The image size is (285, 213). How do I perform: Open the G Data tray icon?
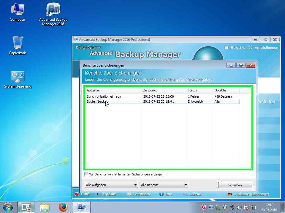204,207
